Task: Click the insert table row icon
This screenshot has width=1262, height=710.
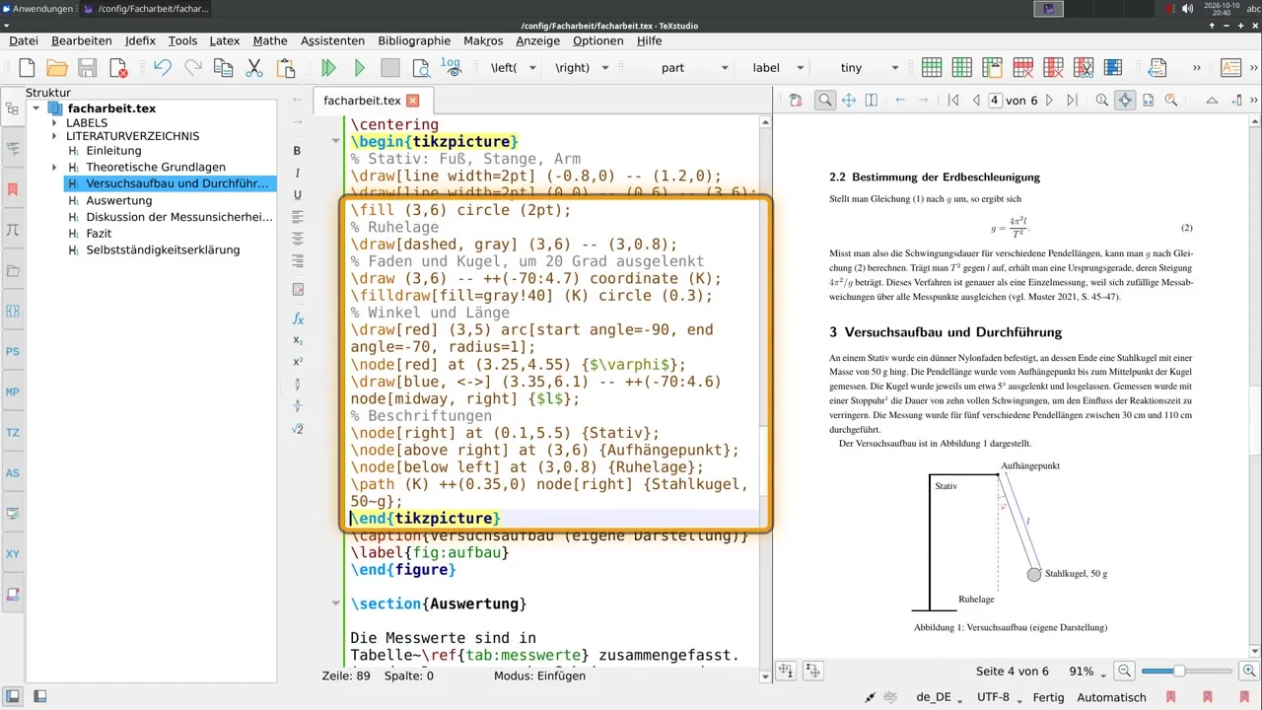Action: click(932, 68)
